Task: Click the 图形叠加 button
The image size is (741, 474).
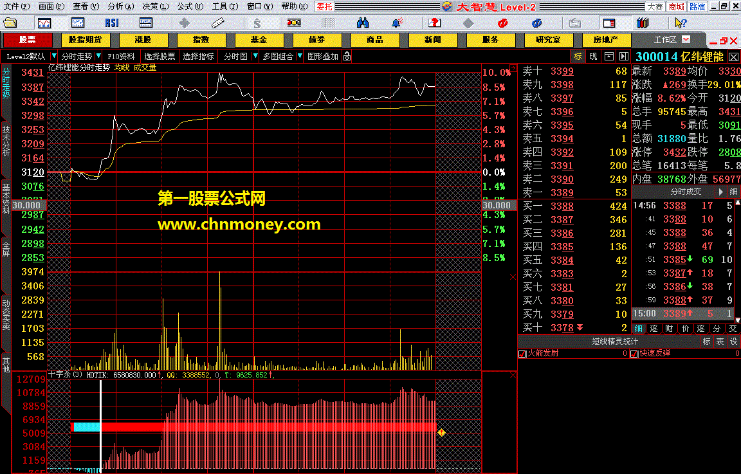Action: tap(323, 56)
